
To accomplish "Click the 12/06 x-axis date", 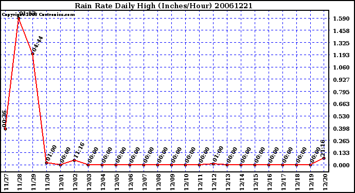I will coord(131,182).
